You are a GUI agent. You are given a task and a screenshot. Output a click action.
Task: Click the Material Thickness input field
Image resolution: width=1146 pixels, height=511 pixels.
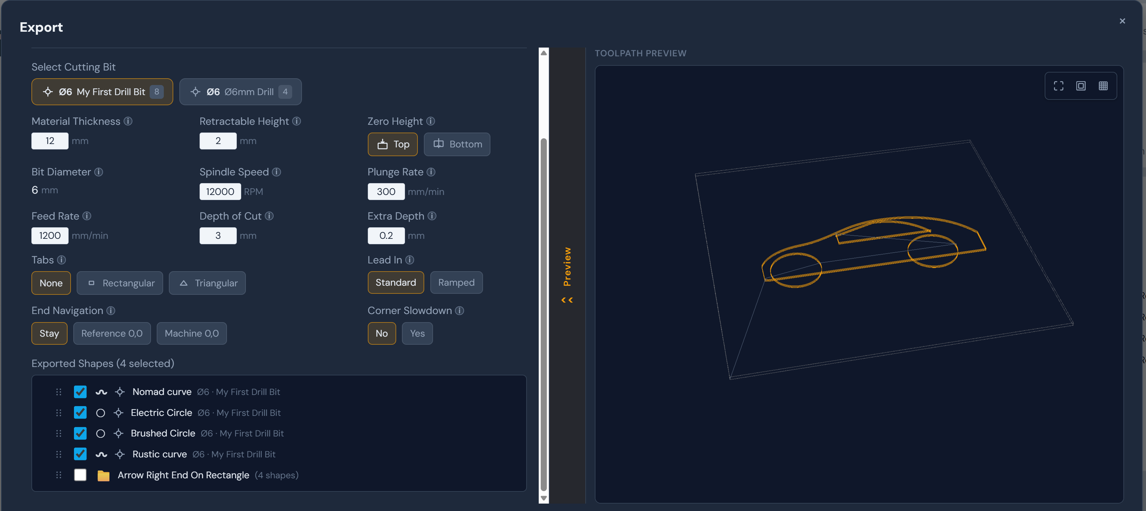tap(50, 141)
